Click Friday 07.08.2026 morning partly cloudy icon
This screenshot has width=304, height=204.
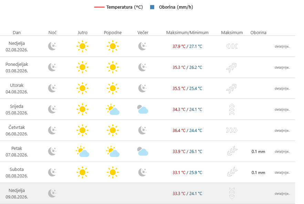pos(82,151)
